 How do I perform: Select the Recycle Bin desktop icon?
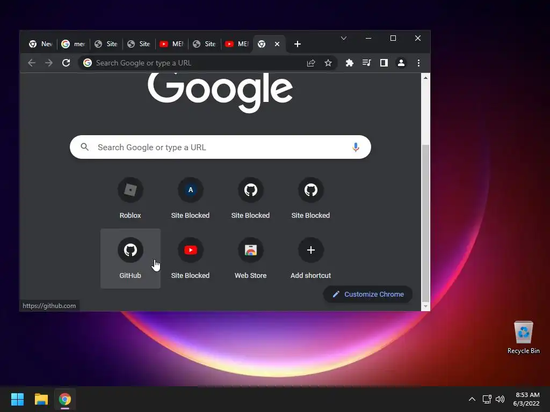pos(523,338)
